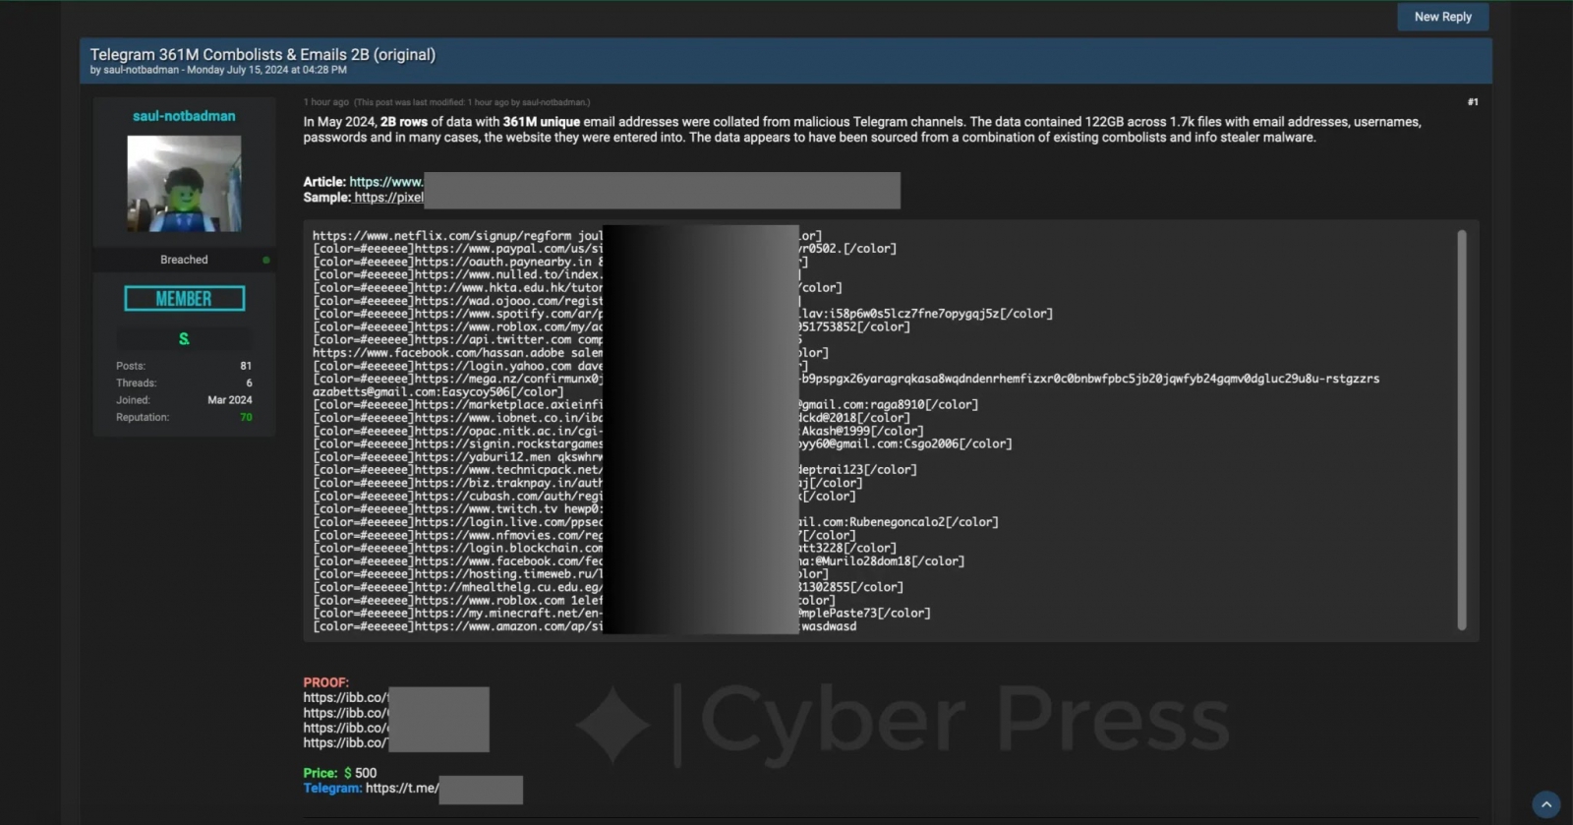Viewport: 1573px width, 825px height.
Task: Click the code block vertical scrollbar
Action: click(x=1462, y=430)
